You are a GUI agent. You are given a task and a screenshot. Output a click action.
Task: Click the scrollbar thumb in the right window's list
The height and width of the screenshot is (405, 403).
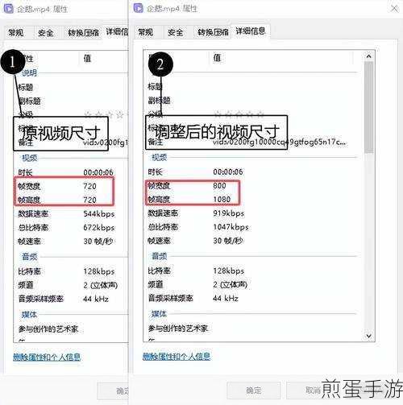tap(369, 107)
